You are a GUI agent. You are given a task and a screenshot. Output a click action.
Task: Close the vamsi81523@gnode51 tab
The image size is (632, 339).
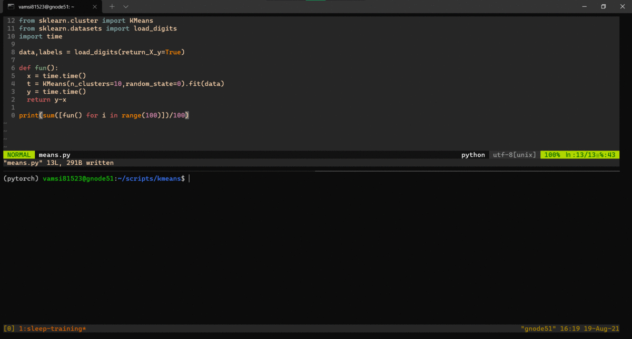[95, 6]
